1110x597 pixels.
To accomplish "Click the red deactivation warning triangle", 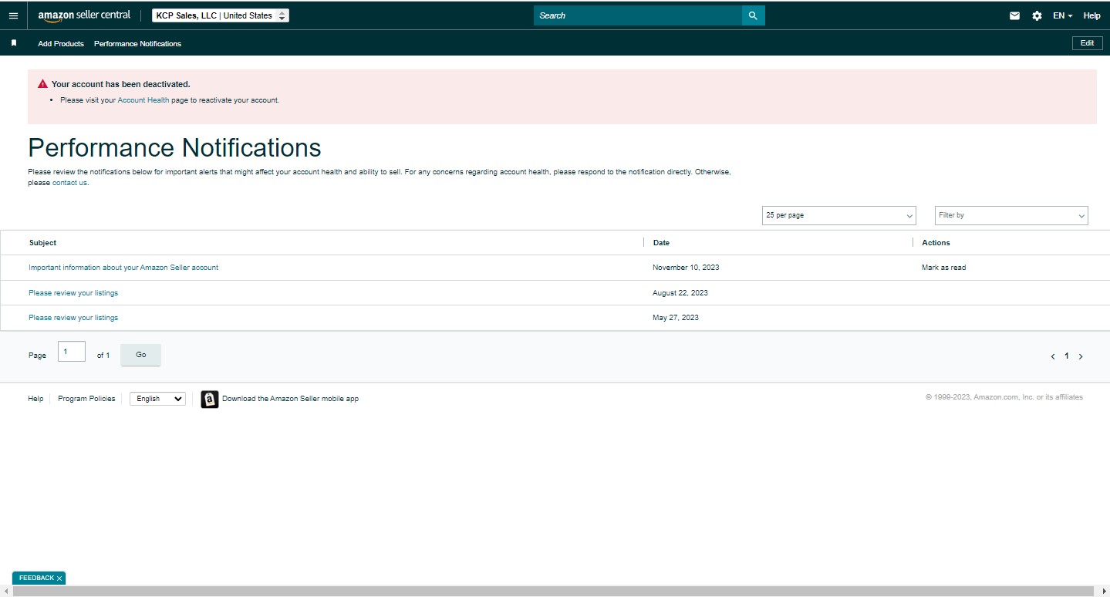I will (x=42, y=84).
